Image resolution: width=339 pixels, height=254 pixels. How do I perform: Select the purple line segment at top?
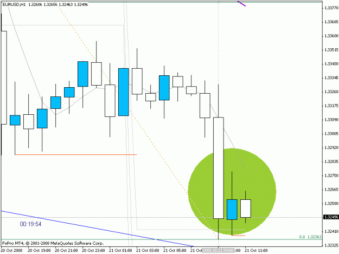click(x=241, y=4)
